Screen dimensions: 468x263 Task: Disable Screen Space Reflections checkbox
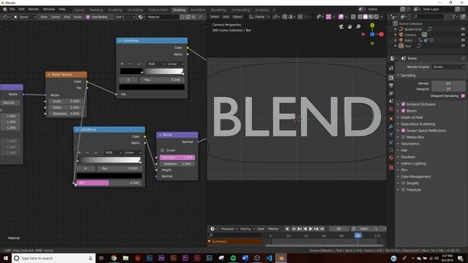pyautogui.click(x=403, y=130)
